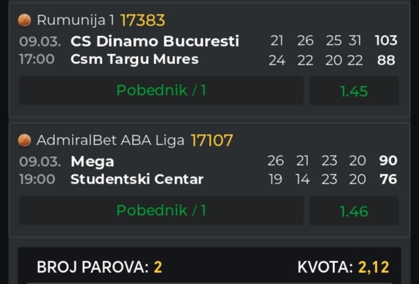Click the basketball icon beside AdmiralBet ABA Liga

pyautogui.click(x=25, y=141)
